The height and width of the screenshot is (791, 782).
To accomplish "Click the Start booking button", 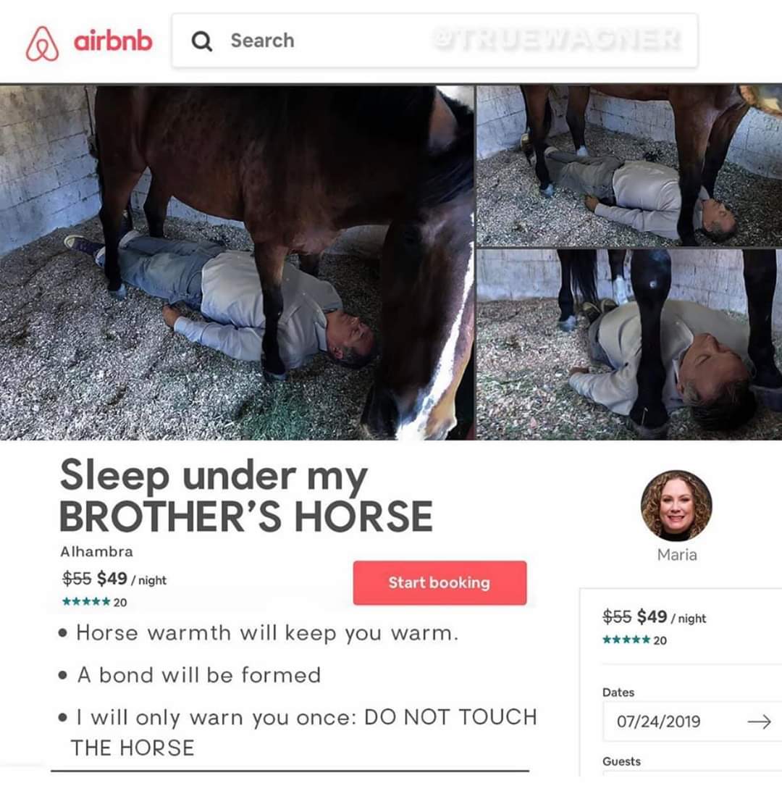I will coord(440,582).
